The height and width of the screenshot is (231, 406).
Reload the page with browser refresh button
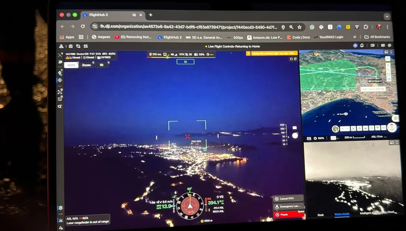pyautogui.click(x=83, y=26)
